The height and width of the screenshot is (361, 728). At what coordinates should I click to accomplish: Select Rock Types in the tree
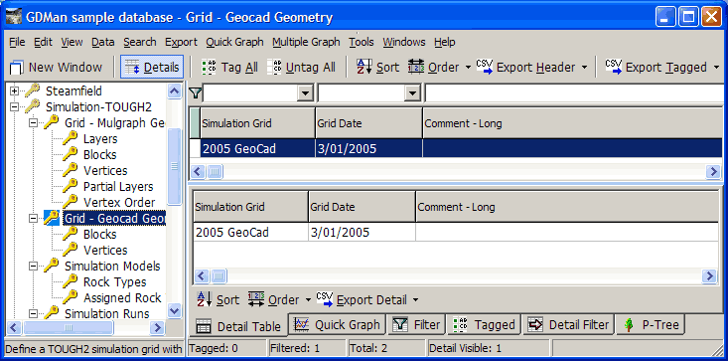click(x=114, y=282)
